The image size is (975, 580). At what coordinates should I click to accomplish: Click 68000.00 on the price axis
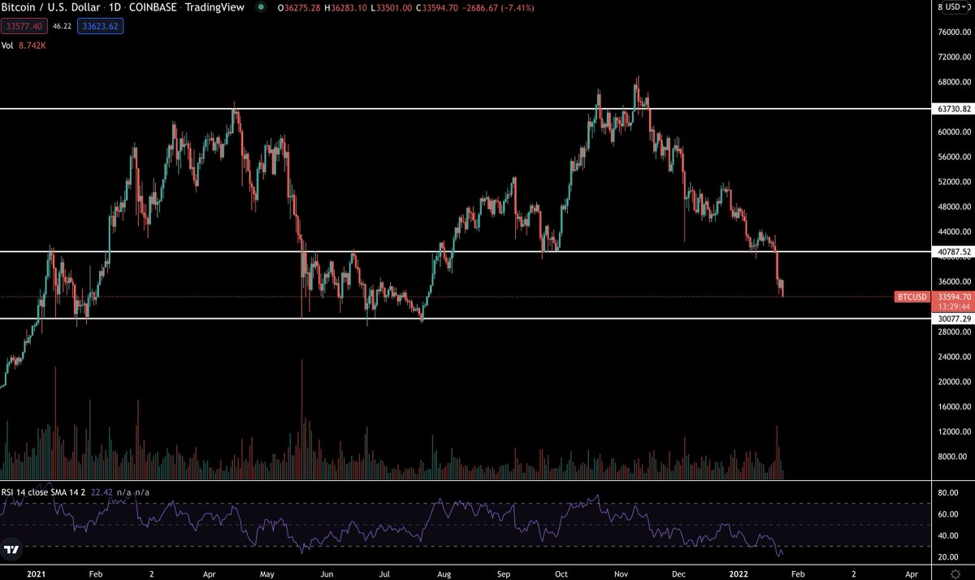953,82
